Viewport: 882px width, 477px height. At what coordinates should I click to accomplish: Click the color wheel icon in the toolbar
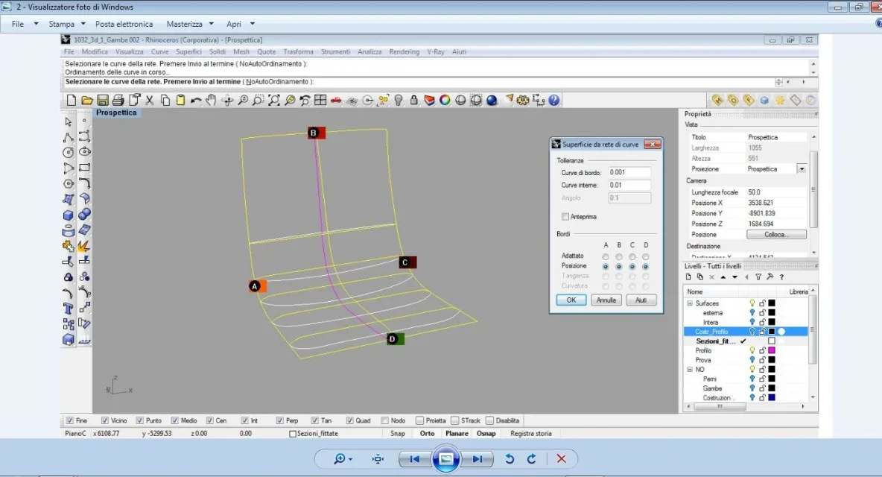click(x=445, y=100)
